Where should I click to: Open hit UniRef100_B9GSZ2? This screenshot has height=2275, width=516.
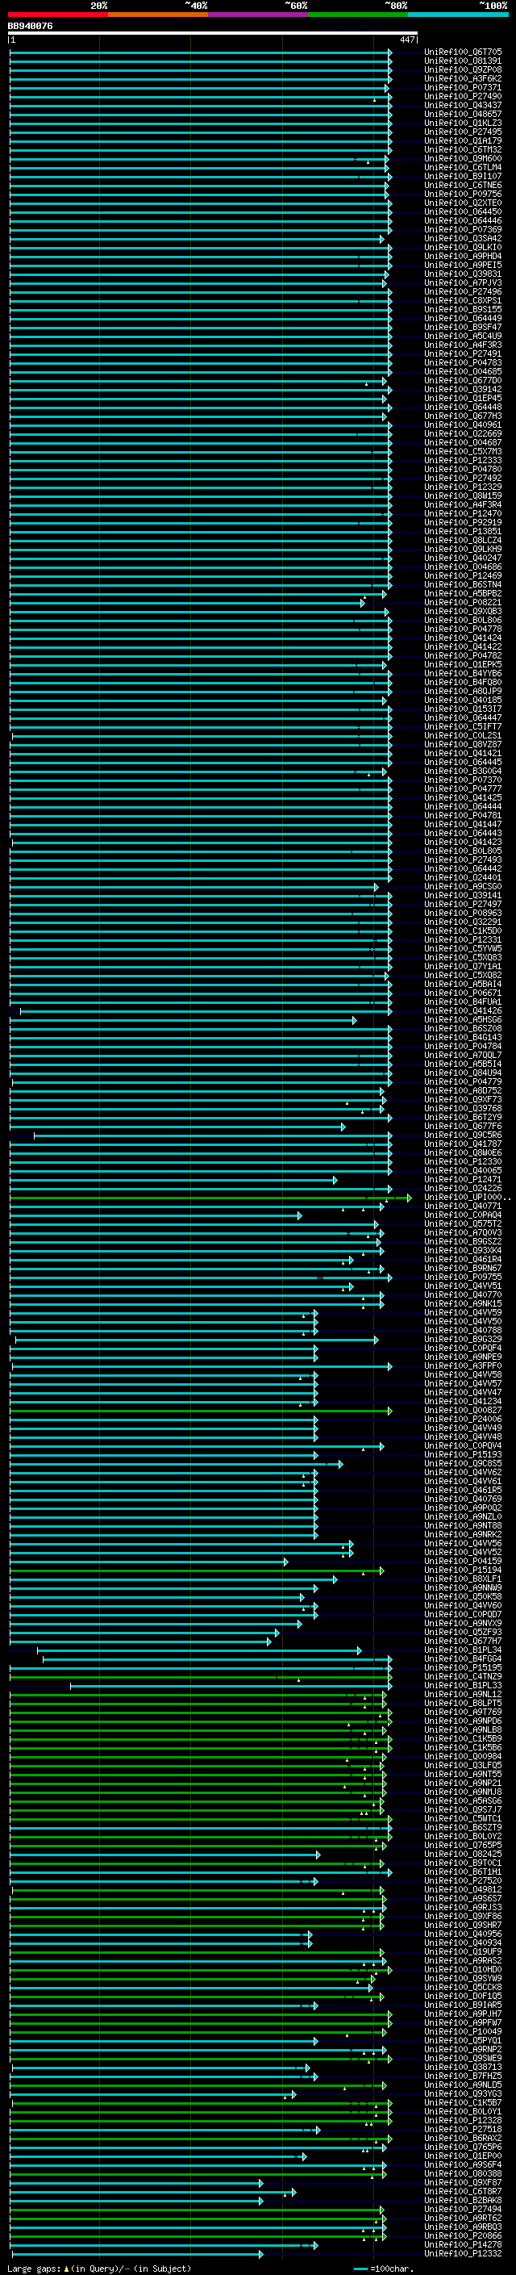coord(463,1242)
